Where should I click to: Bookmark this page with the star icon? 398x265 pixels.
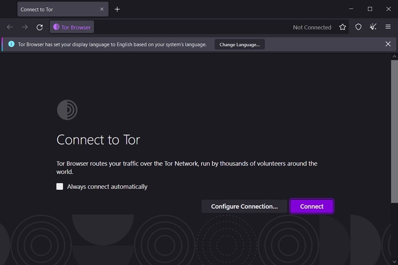tap(342, 27)
